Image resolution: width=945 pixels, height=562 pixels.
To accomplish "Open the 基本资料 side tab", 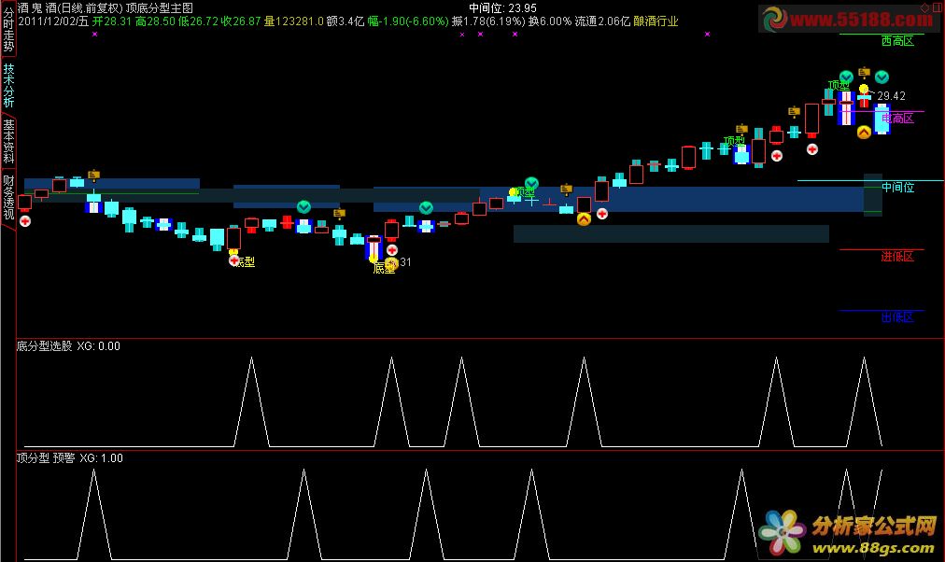I will coord(7,141).
